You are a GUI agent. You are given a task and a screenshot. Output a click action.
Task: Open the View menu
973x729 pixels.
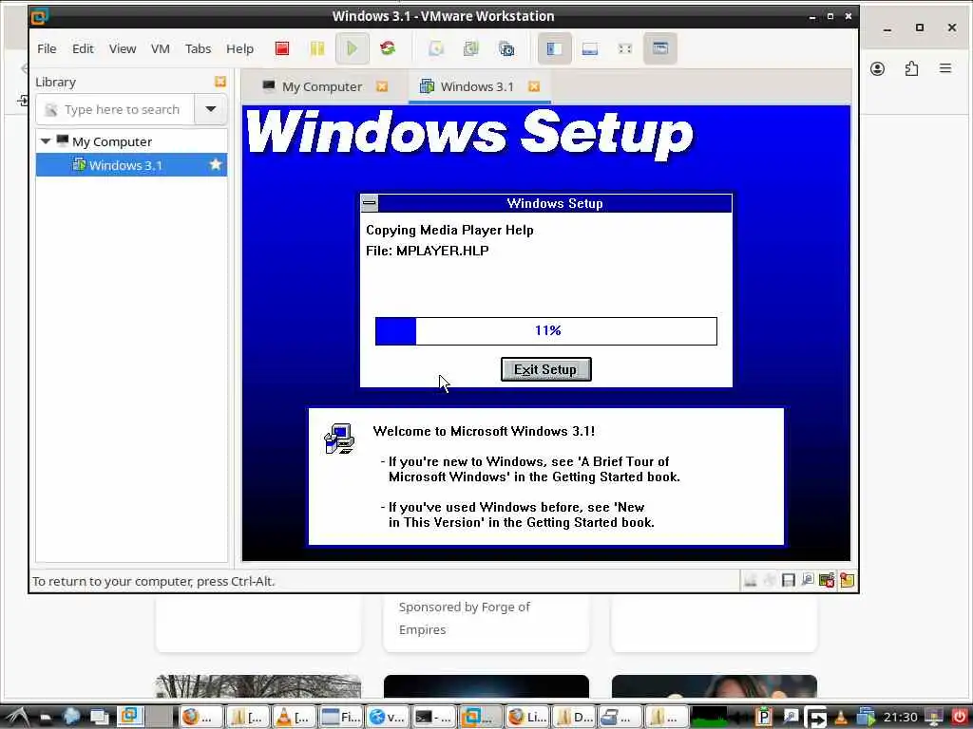[123, 48]
